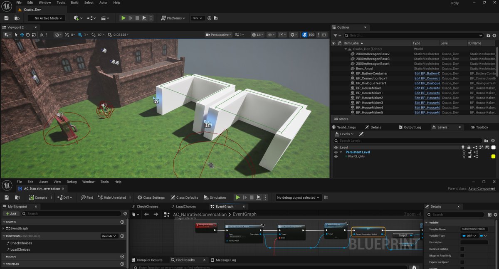Save the Blueprint with the floppy icon

(x=6, y=197)
